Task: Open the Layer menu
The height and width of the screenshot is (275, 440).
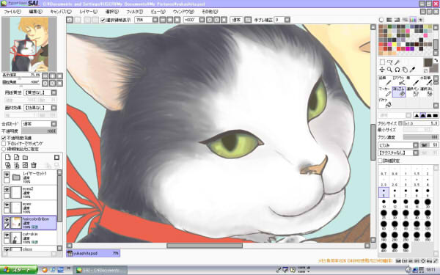Action: (x=89, y=12)
